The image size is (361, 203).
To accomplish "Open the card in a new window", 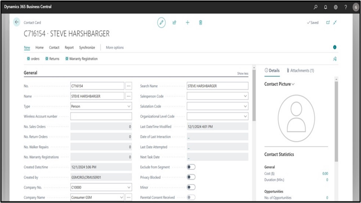I will click(328, 23).
